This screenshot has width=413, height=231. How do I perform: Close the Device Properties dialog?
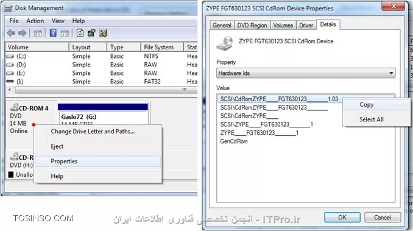tap(394, 6)
